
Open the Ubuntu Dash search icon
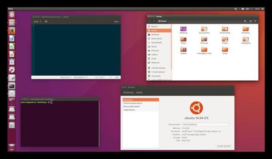pyautogui.click(x=12, y=15)
